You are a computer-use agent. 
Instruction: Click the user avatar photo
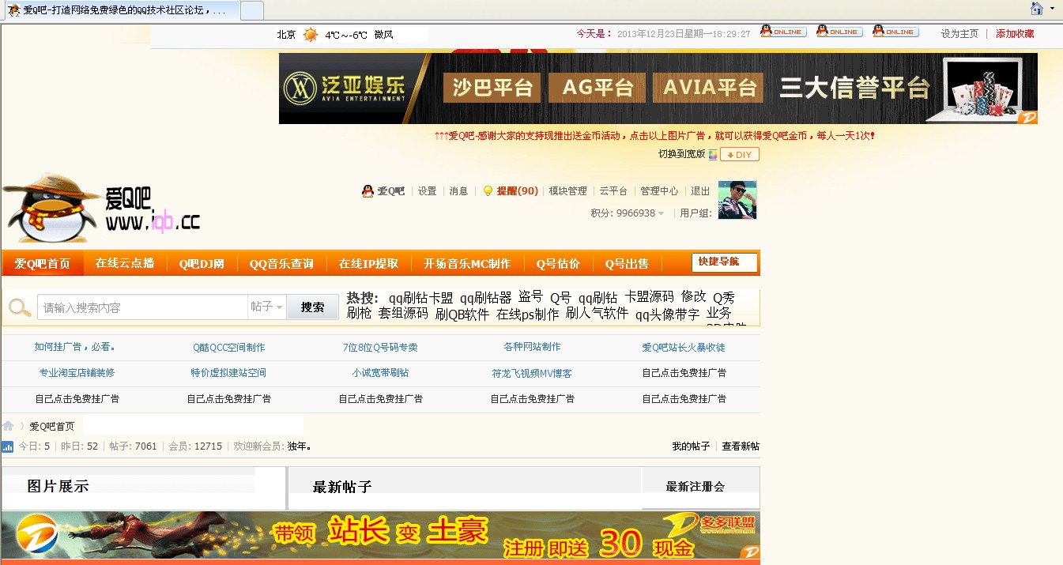(737, 200)
